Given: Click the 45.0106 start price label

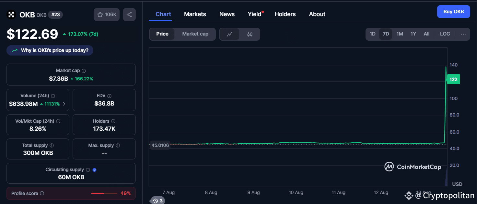Looking at the screenshot, I should point(160,145).
